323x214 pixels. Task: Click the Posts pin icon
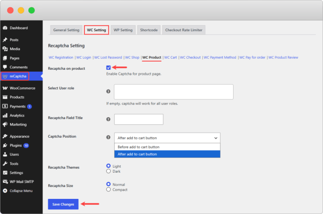[x=5, y=39]
